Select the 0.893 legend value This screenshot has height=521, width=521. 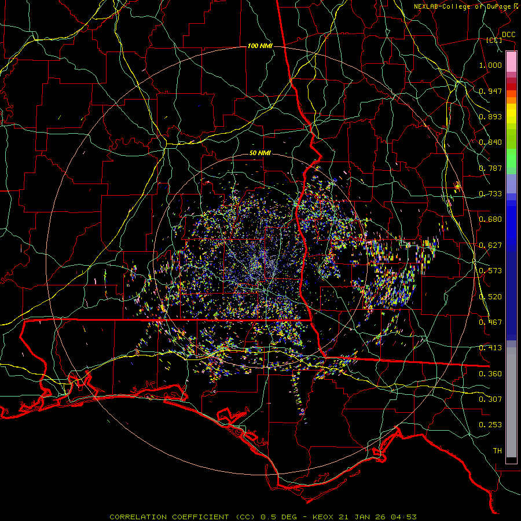[490, 116]
